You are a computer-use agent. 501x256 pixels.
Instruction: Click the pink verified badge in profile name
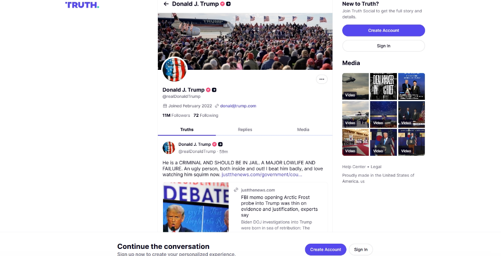click(x=208, y=90)
